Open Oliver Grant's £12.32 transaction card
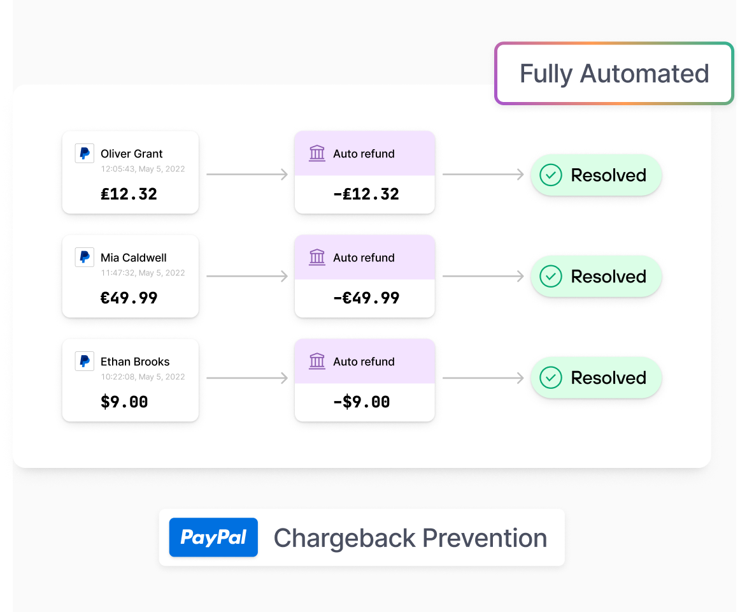 click(131, 173)
